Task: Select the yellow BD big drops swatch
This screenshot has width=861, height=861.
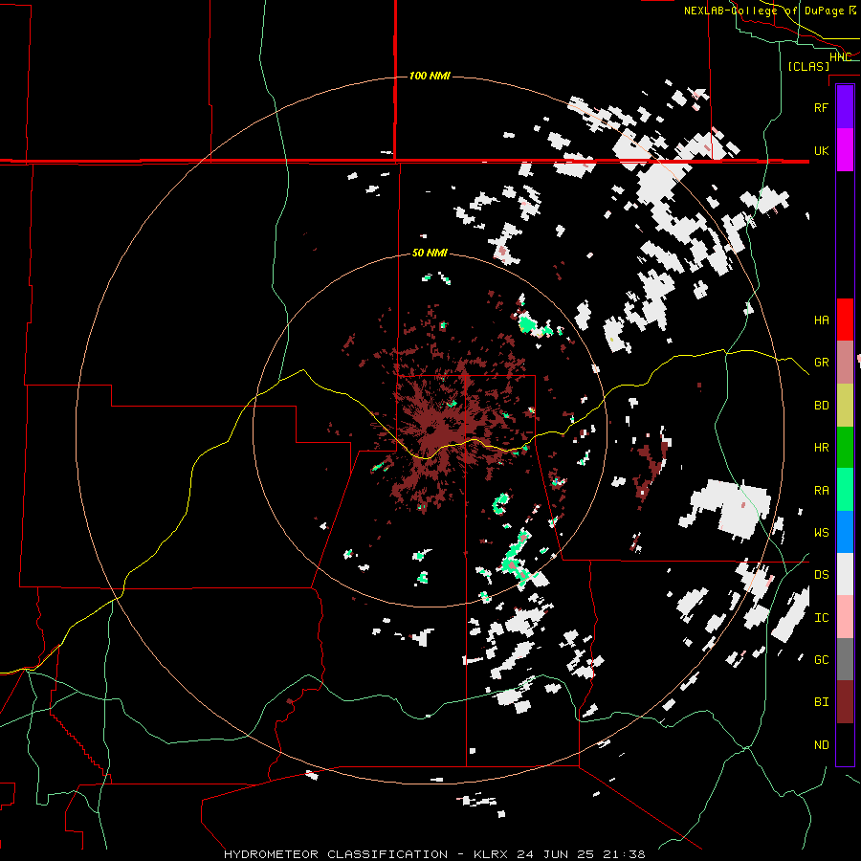Action: [x=845, y=406]
